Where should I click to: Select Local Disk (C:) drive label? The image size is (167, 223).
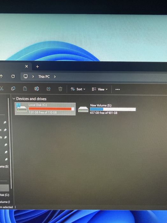38,105
